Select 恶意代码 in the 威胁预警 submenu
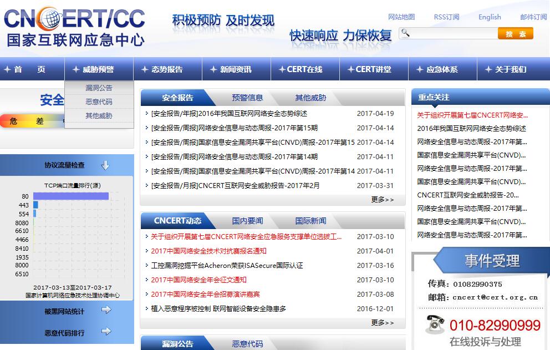 click(x=99, y=102)
